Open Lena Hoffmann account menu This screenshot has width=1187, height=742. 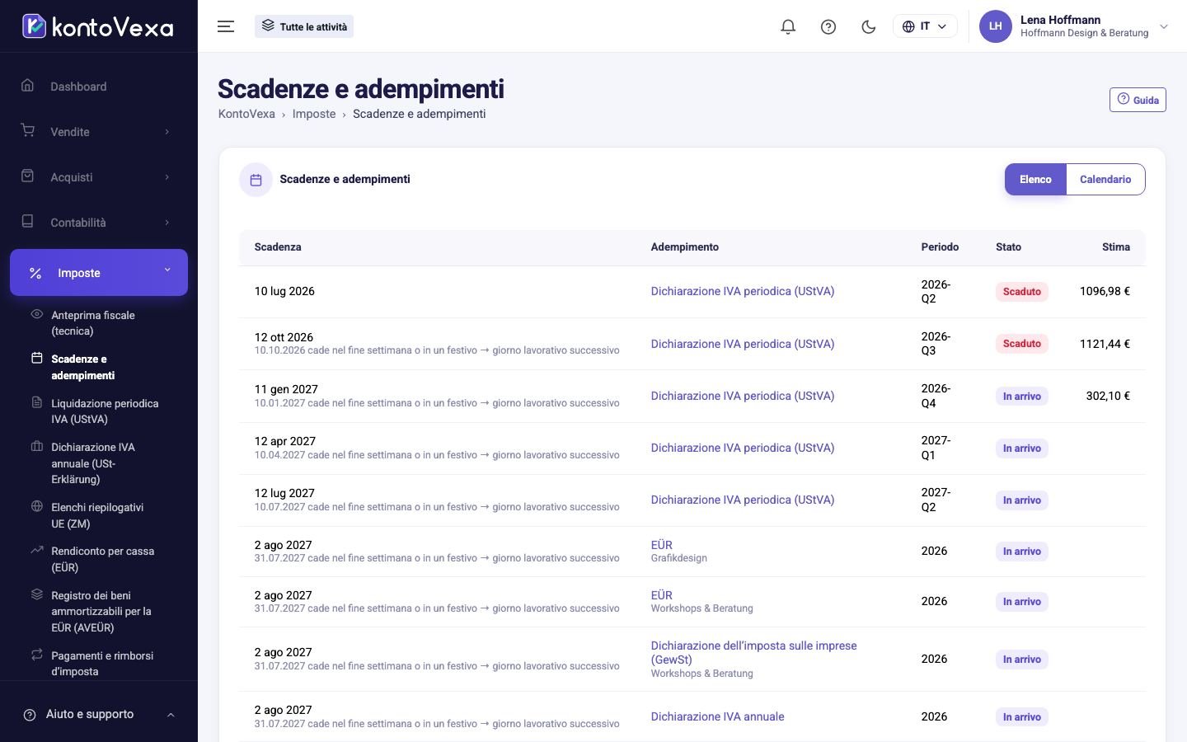coord(1074,26)
